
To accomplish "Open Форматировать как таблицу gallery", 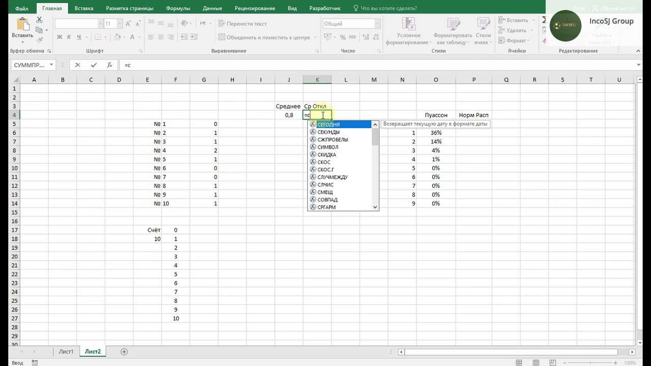I will (453, 31).
